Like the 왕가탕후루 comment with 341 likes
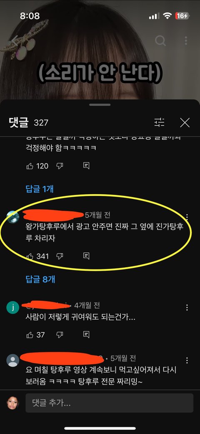Image resolution: width=200 pixels, height=434 pixels. click(x=30, y=256)
